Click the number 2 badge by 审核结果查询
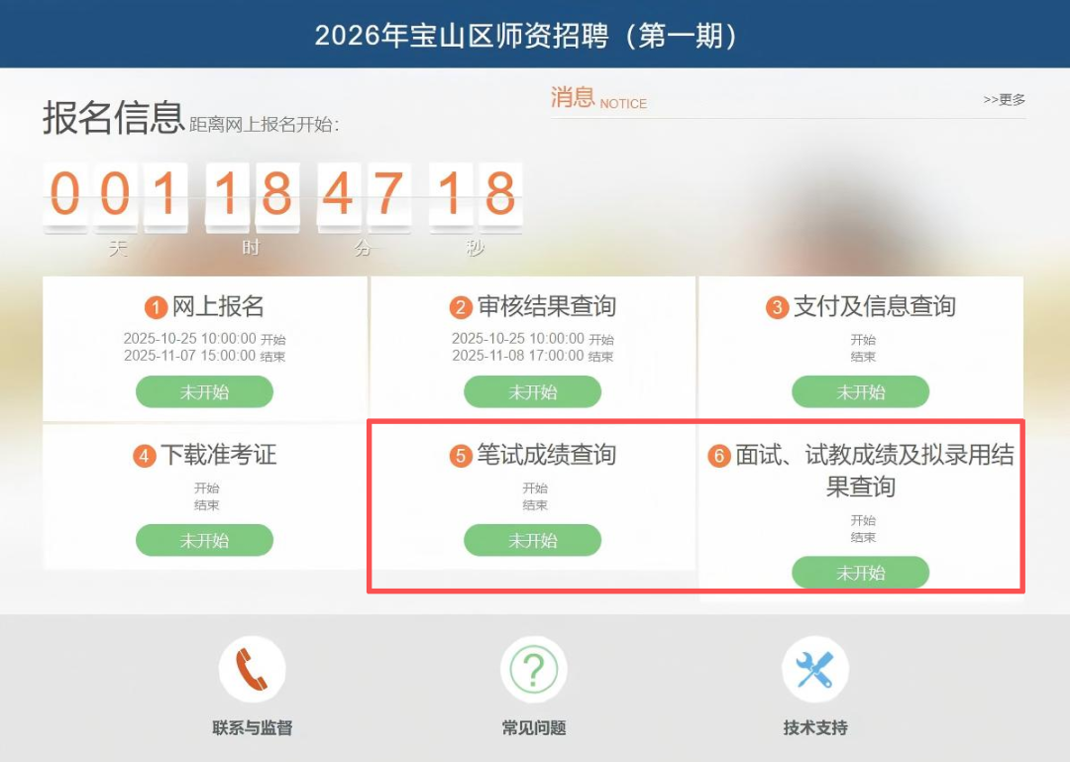 click(x=461, y=307)
